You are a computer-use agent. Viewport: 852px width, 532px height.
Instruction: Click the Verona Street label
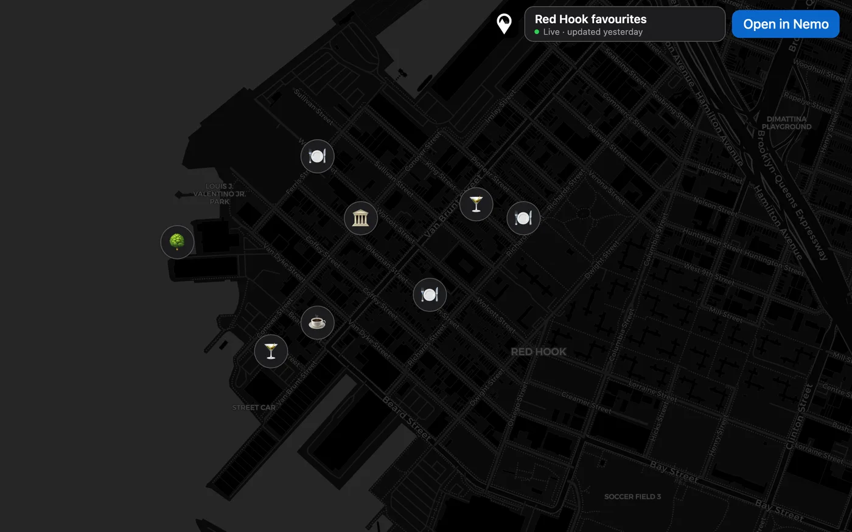(606, 186)
